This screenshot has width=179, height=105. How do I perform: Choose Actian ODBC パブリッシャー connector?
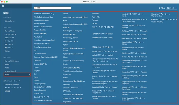[x=105, y=51]
